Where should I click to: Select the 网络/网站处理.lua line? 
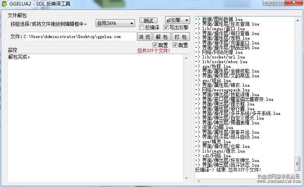pos(219,52)
